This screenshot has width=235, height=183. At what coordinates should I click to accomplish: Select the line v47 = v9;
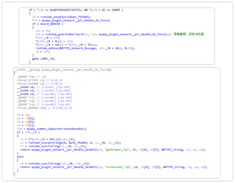pyautogui.click(x=43, y=31)
